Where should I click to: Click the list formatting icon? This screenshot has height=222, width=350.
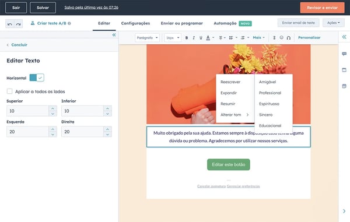[x=231, y=38]
